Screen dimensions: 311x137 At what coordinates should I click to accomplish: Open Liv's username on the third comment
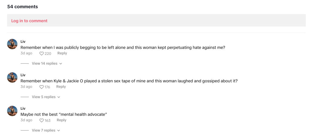pyautogui.click(x=23, y=109)
